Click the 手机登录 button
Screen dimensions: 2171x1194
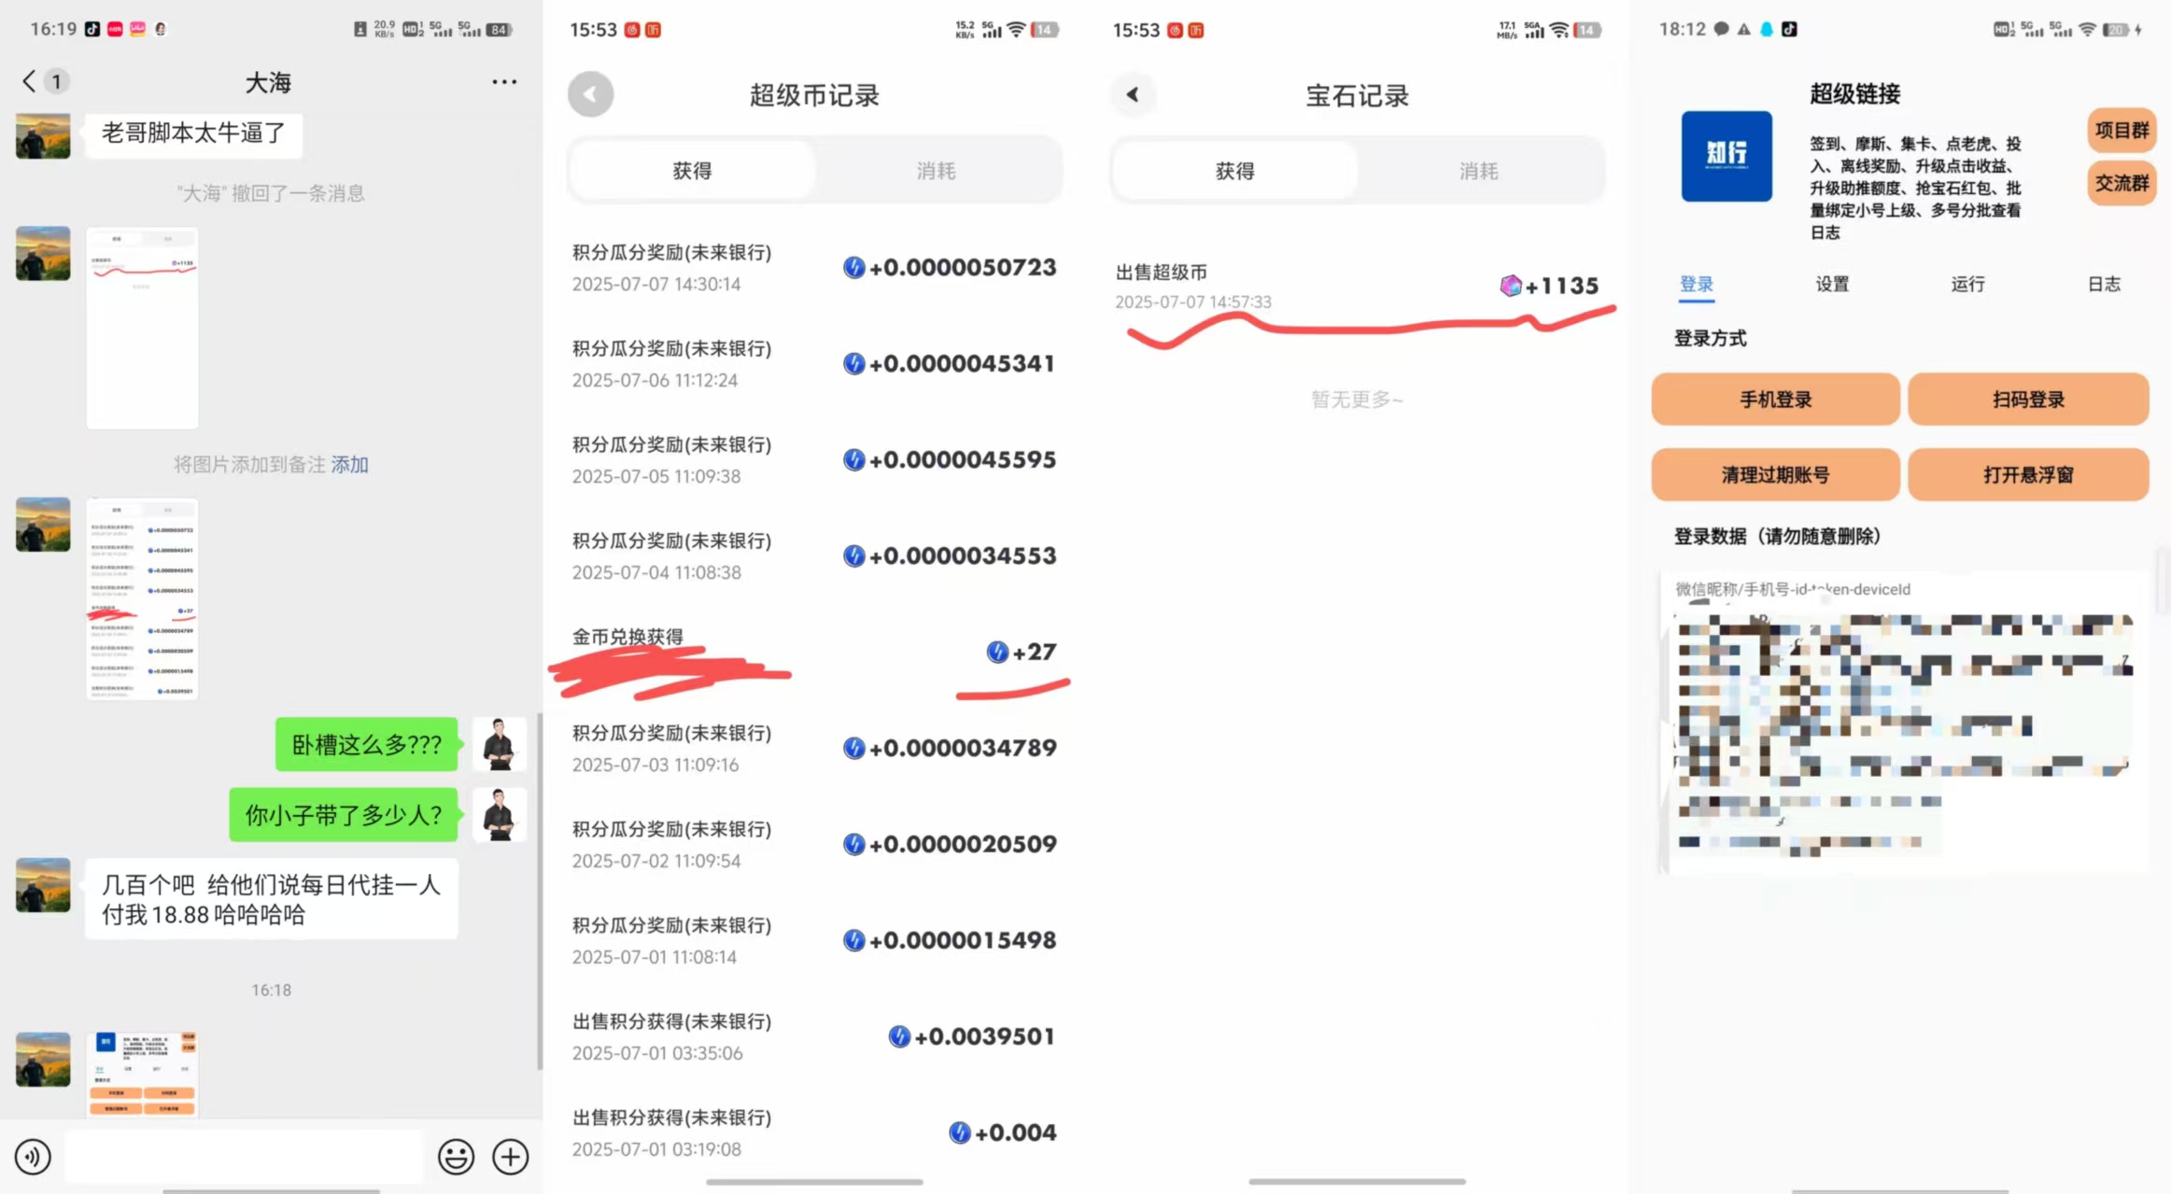pos(1774,400)
